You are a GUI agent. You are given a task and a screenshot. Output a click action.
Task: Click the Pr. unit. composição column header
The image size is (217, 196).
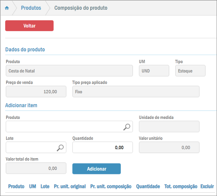(x=111, y=186)
